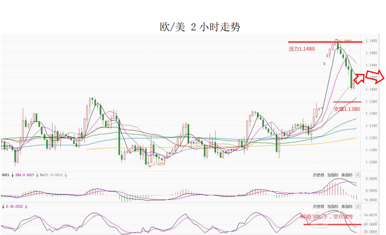
Task: Click the 1.1340 price axis label
Action: pyautogui.click(x=371, y=125)
